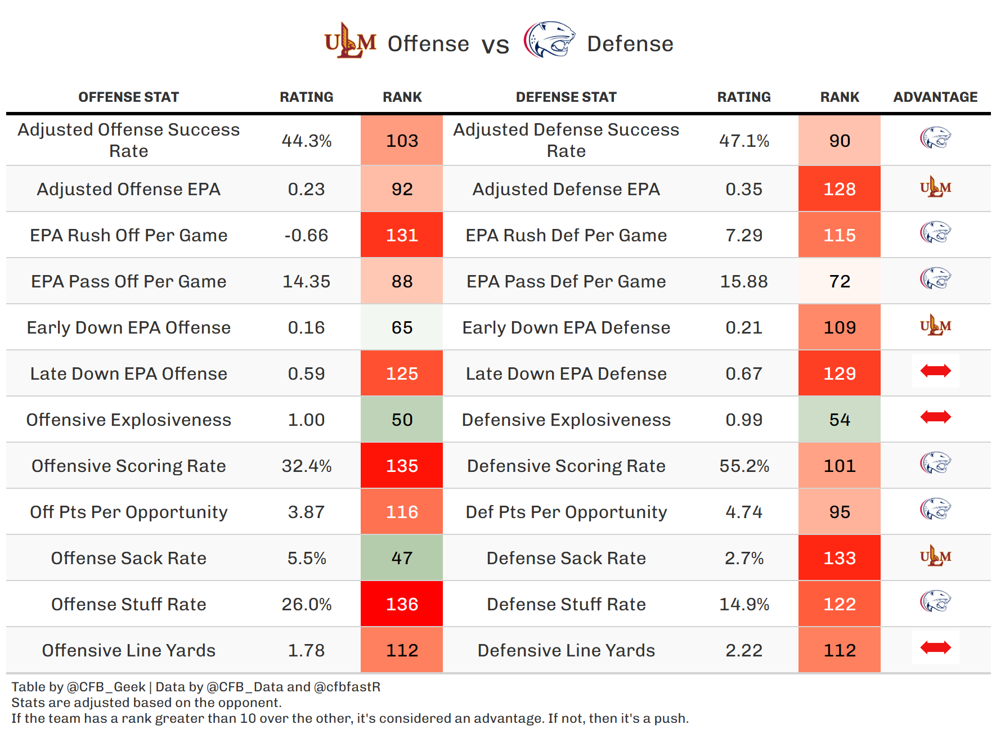Click the ULM advantage icon for Early Down EPA
996x738 pixels.
point(935,326)
